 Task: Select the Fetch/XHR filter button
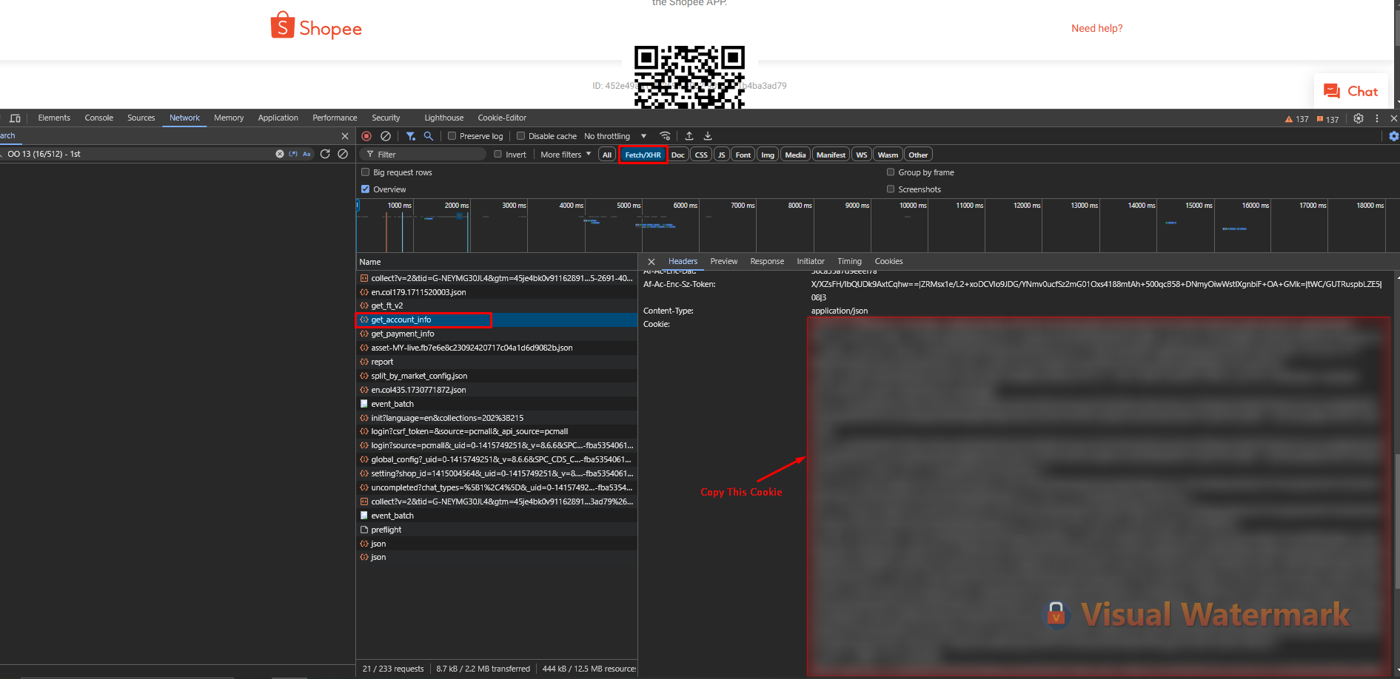pyautogui.click(x=643, y=155)
